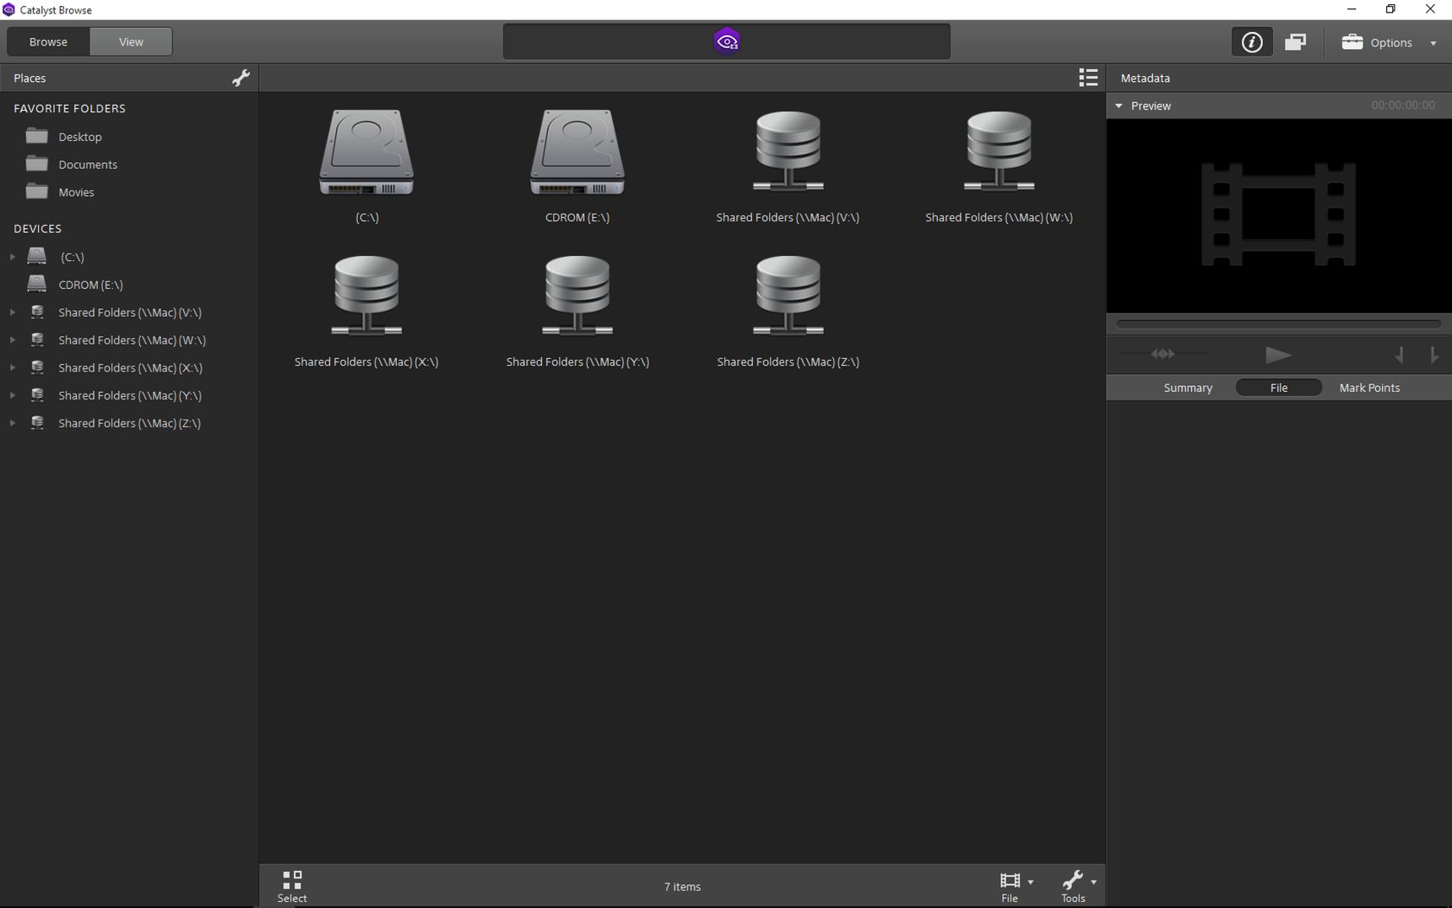1452x908 pixels.
Task: Select Shared Folders (Z:\) network drive thumbnail
Action: pyautogui.click(x=788, y=296)
